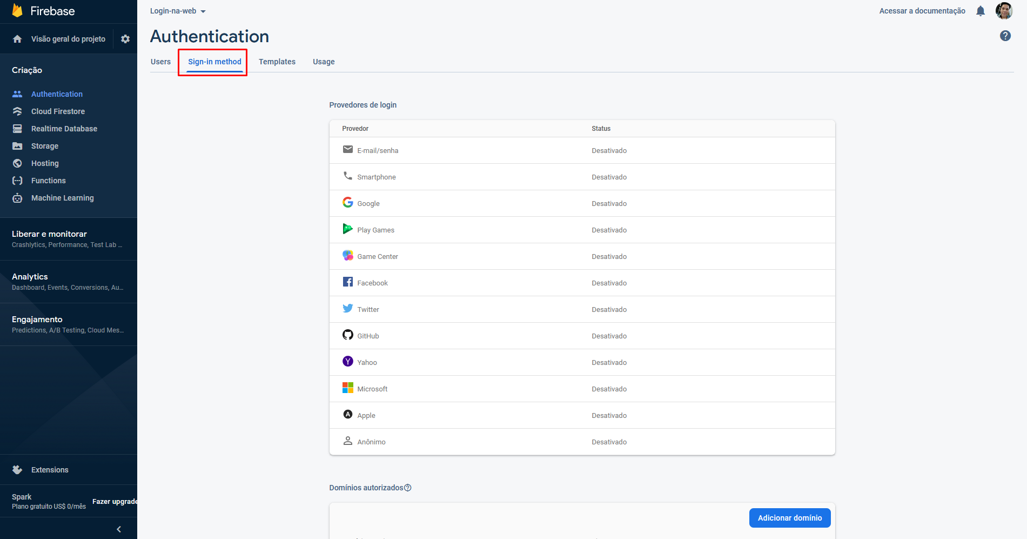Click the Criação section heading
This screenshot has width=1027, height=539.
click(27, 70)
